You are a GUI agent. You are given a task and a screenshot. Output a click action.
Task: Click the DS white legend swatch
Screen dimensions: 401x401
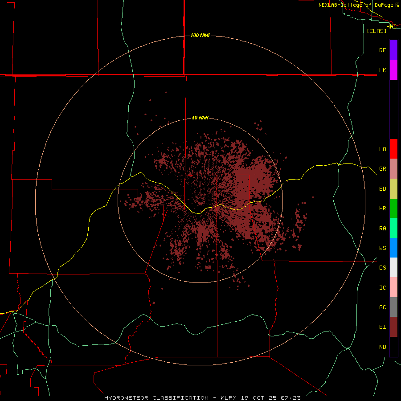point(393,267)
